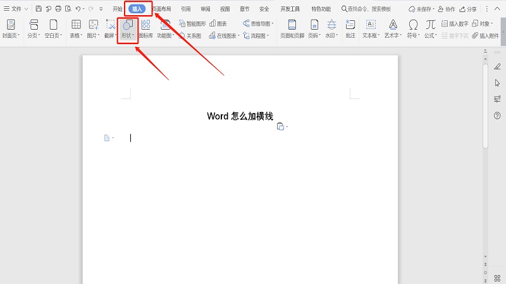Insert a 表格 (Table)
Image resolution: width=506 pixels, height=284 pixels.
tap(76, 28)
